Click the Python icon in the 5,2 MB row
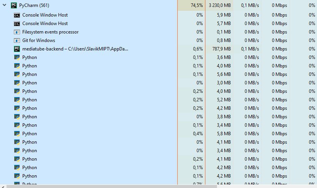317x188 pixels. coord(17,100)
